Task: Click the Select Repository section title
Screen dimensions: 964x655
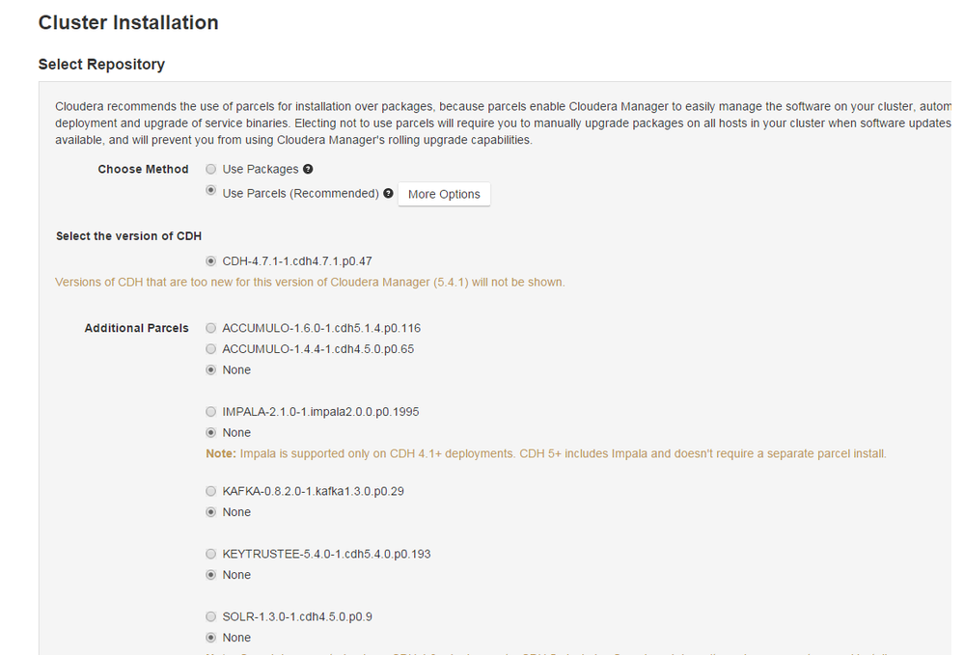Action: pos(101,65)
